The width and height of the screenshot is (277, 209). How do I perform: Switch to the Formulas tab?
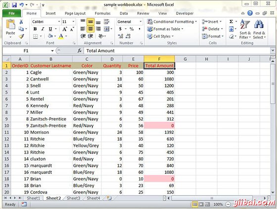point(102,13)
